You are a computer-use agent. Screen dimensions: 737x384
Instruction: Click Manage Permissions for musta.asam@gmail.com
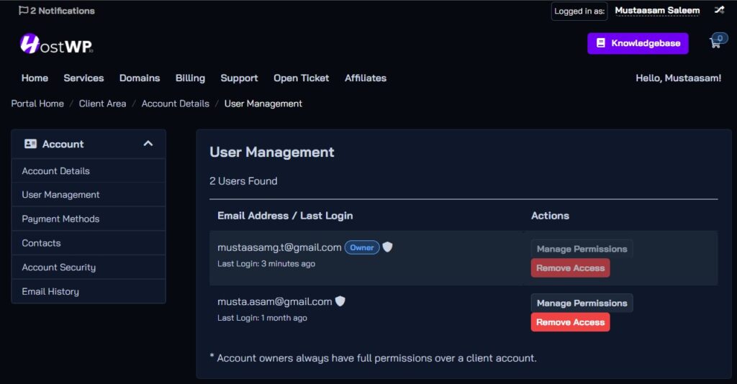[582, 303]
